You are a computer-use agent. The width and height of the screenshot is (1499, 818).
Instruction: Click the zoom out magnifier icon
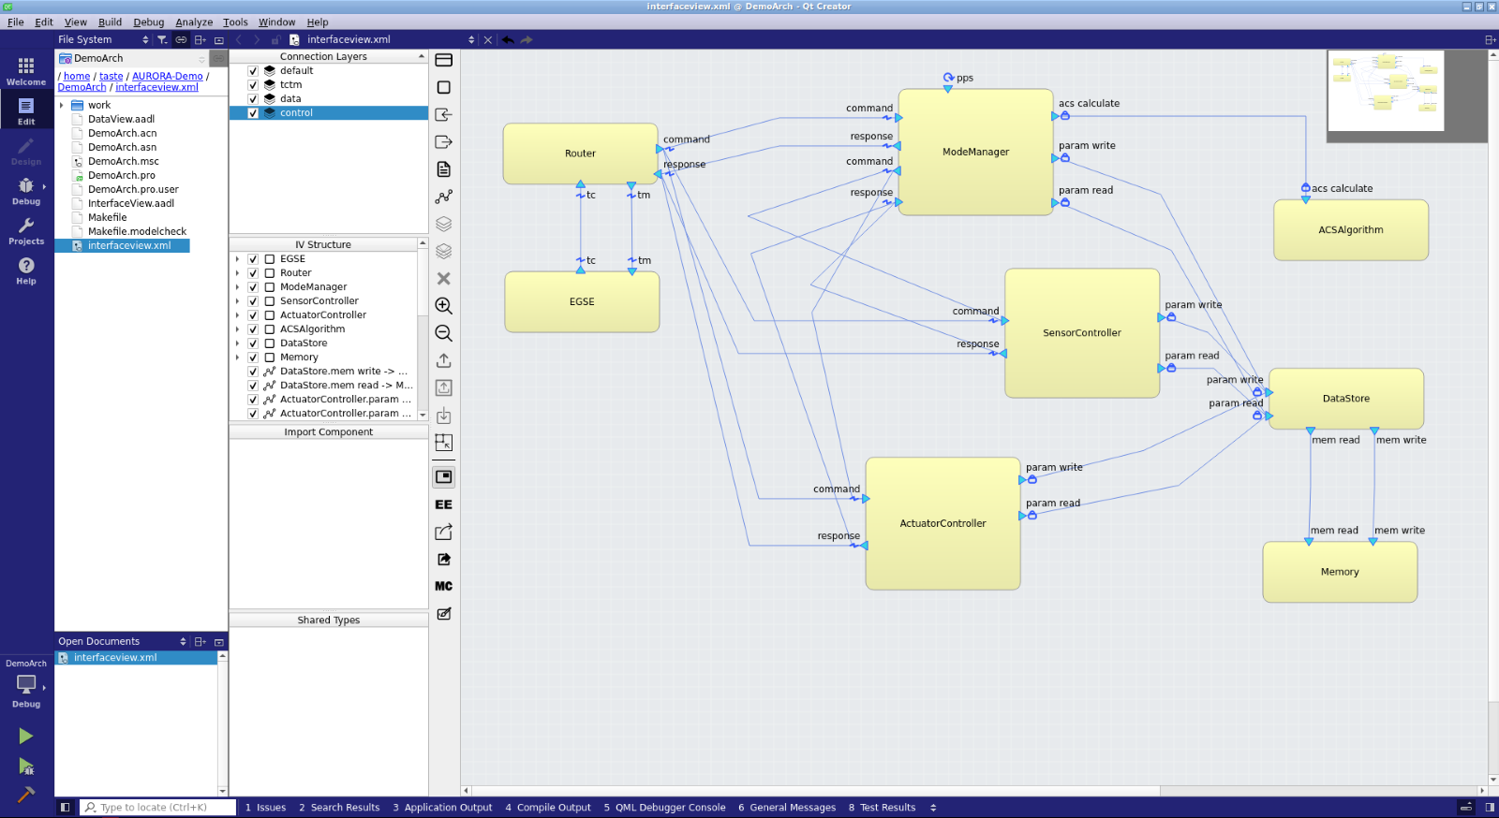[444, 333]
